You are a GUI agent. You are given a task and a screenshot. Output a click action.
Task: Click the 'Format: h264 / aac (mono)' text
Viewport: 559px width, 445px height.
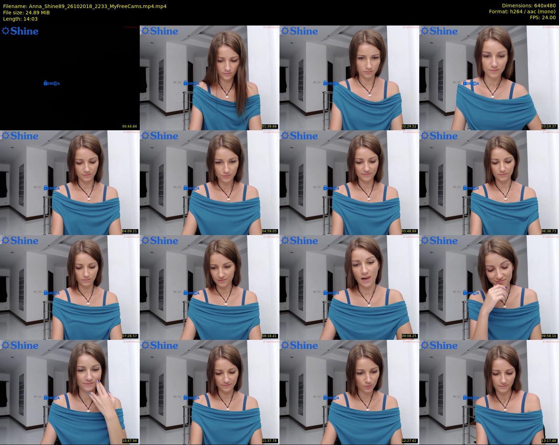click(x=522, y=12)
